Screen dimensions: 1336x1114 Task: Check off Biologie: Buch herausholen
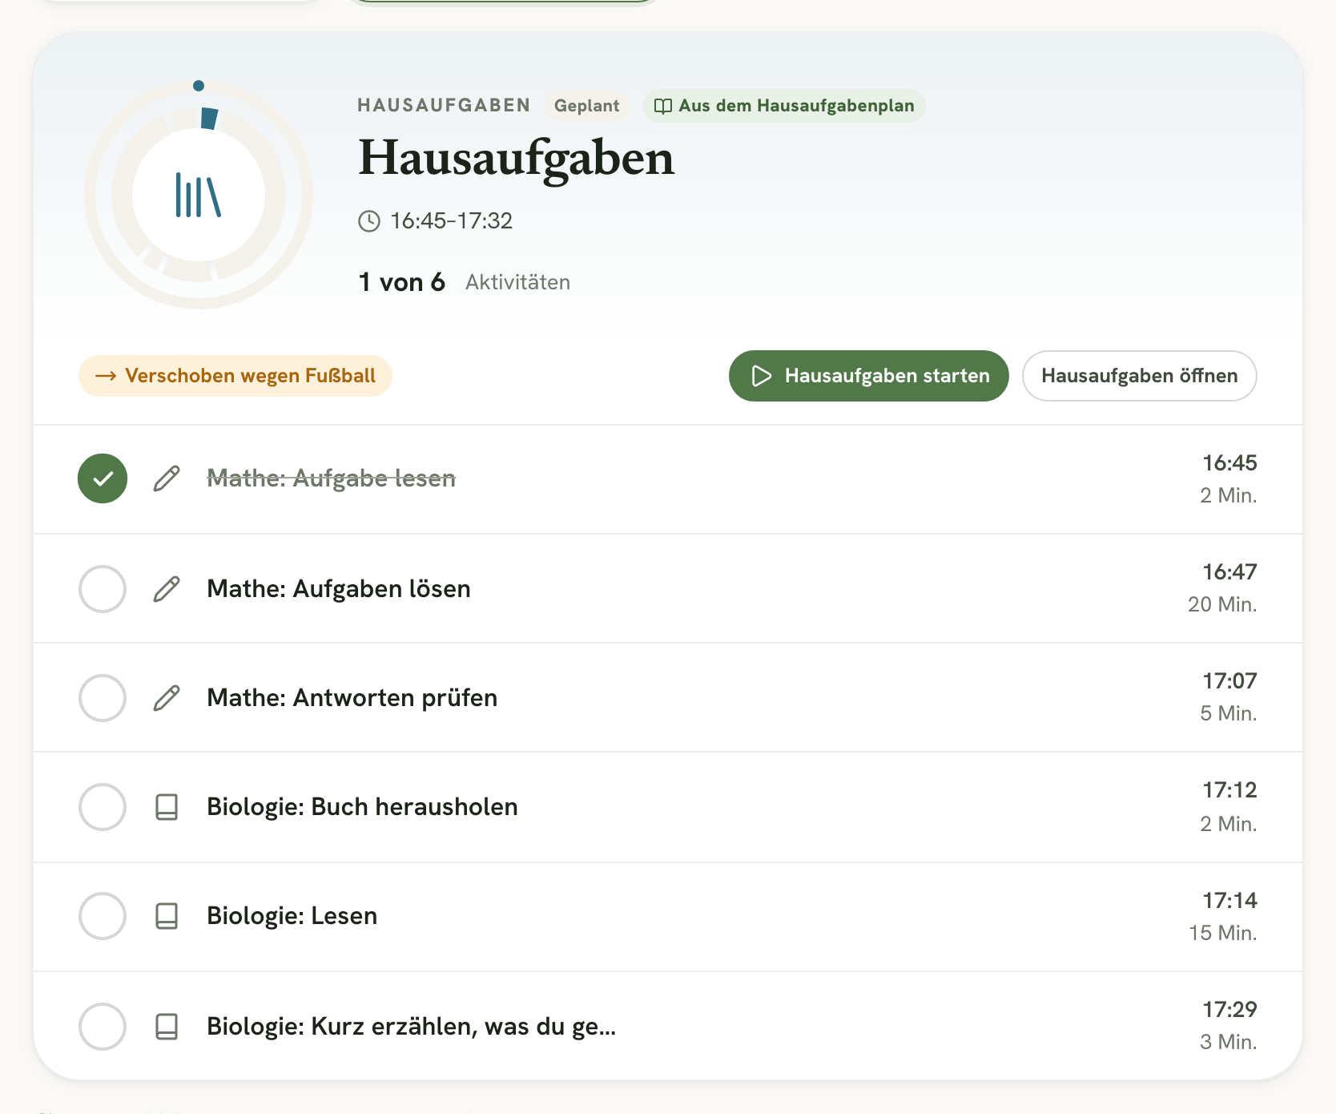pyautogui.click(x=103, y=807)
